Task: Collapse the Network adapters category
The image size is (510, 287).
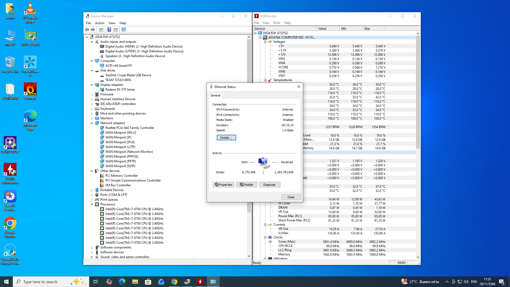Action: [92, 123]
